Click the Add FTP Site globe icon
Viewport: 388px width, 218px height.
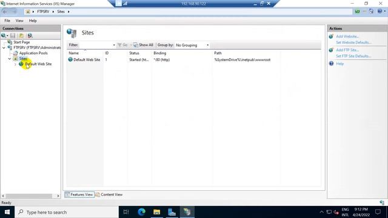(x=331, y=50)
